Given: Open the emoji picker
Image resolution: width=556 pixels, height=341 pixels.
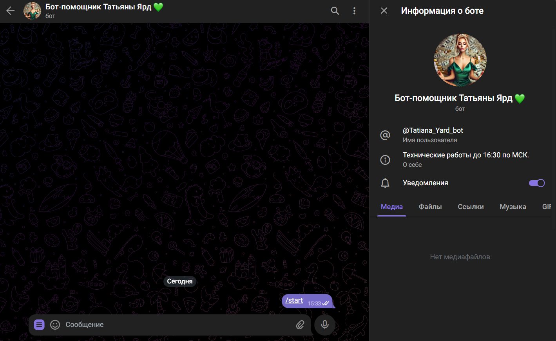Looking at the screenshot, I should (x=55, y=325).
